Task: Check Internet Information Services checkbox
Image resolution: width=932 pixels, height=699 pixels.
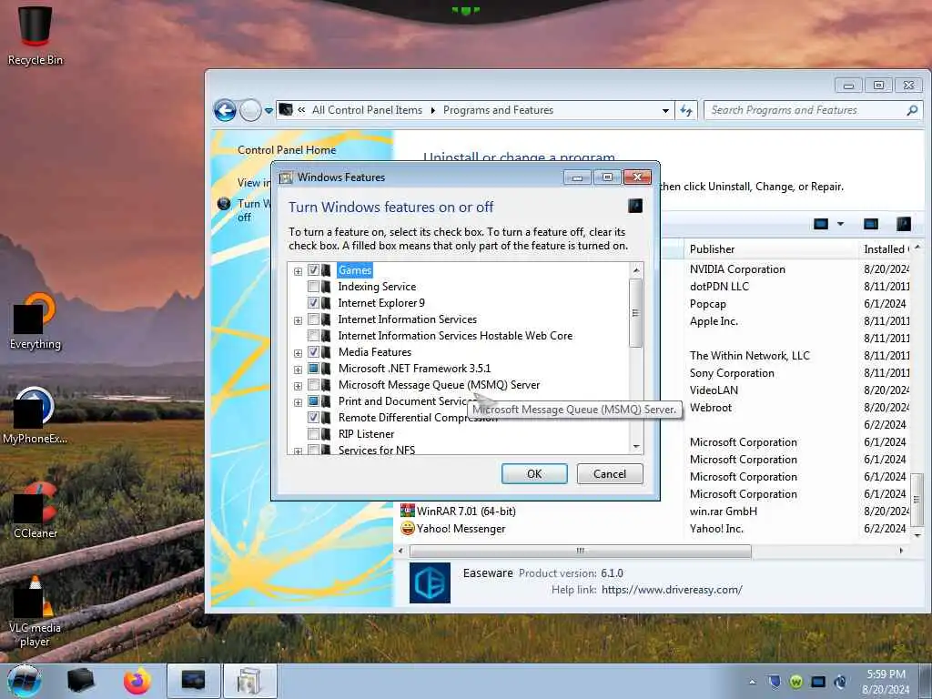Action: (x=313, y=319)
